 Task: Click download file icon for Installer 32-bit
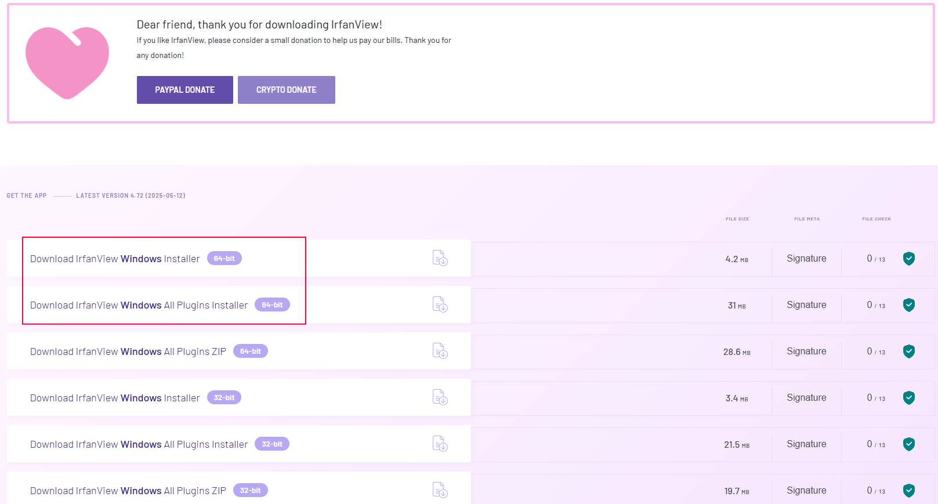440,397
